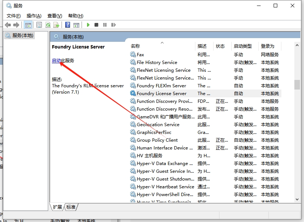The image size is (304, 222).
Task: Click the back navigation arrow
Action: point(8,24)
